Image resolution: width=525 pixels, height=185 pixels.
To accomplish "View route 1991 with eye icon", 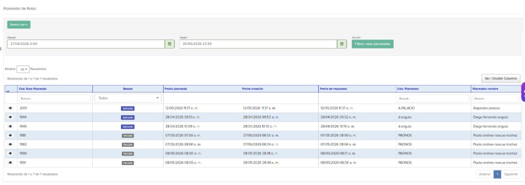I will (10, 163).
